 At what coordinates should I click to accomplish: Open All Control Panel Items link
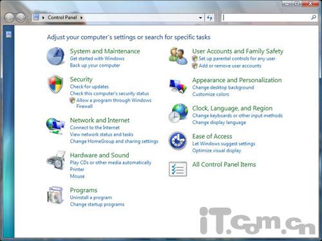[224, 165]
